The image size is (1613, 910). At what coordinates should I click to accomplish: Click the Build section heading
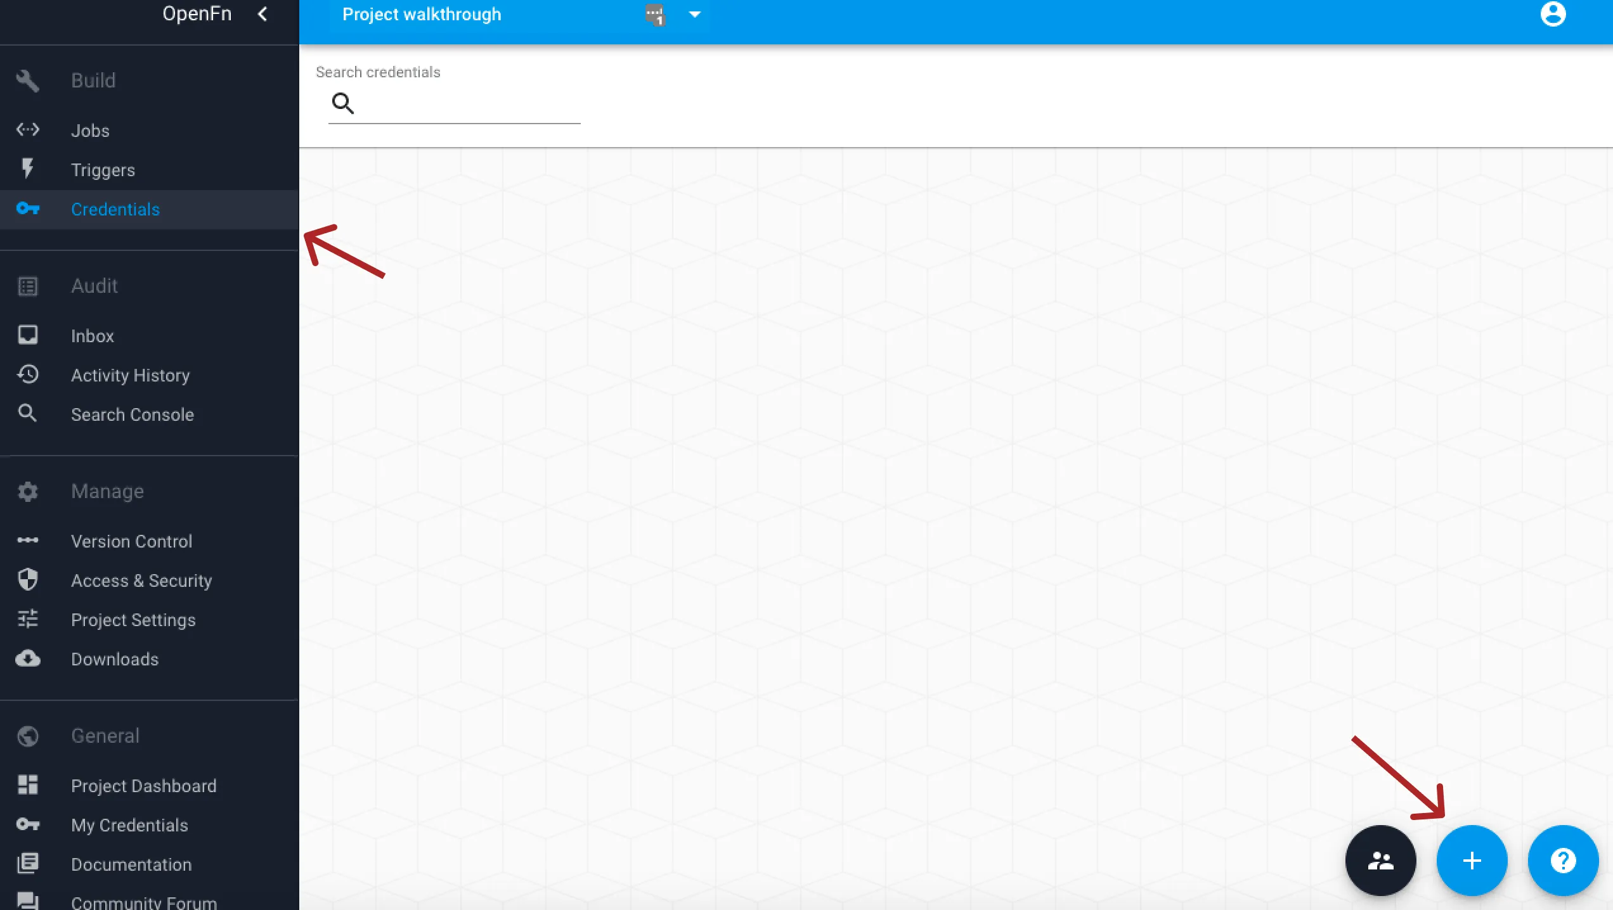click(x=93, y=80)
